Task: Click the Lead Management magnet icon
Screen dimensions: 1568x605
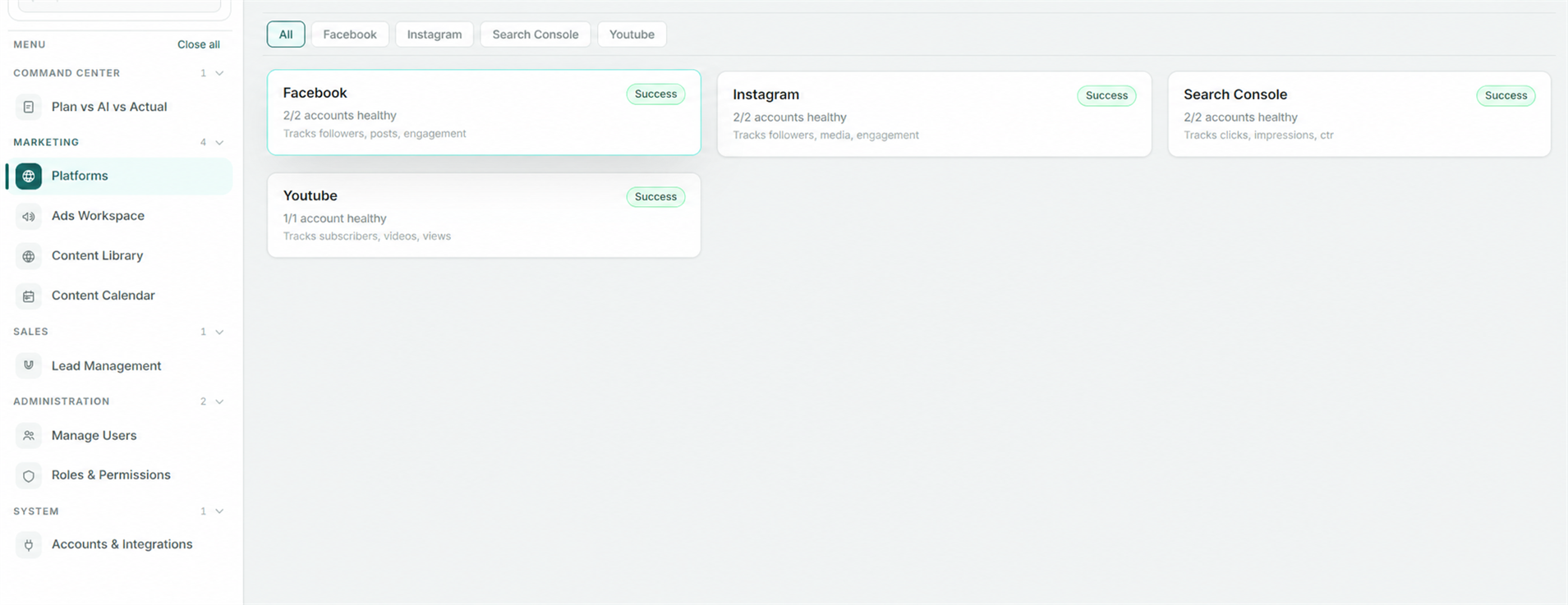Action: (x=29, y=365)
